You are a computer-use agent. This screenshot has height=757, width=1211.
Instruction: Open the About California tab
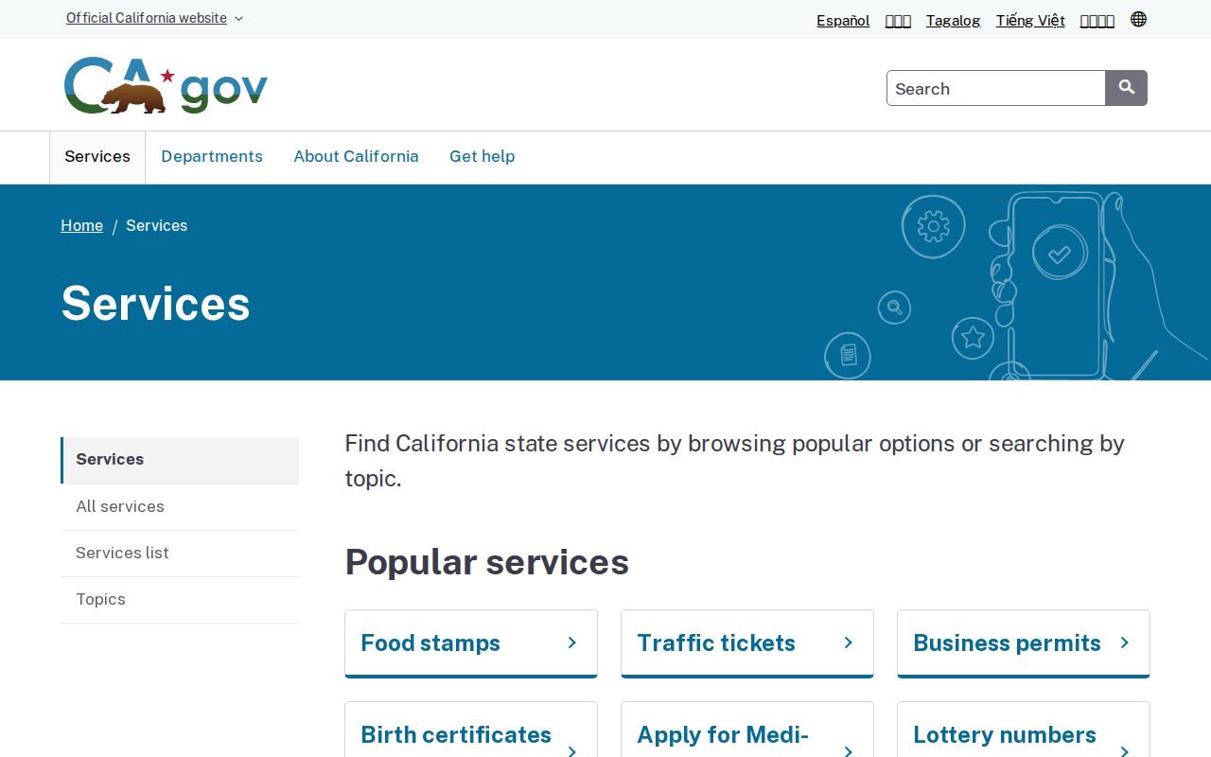[356, 157]
